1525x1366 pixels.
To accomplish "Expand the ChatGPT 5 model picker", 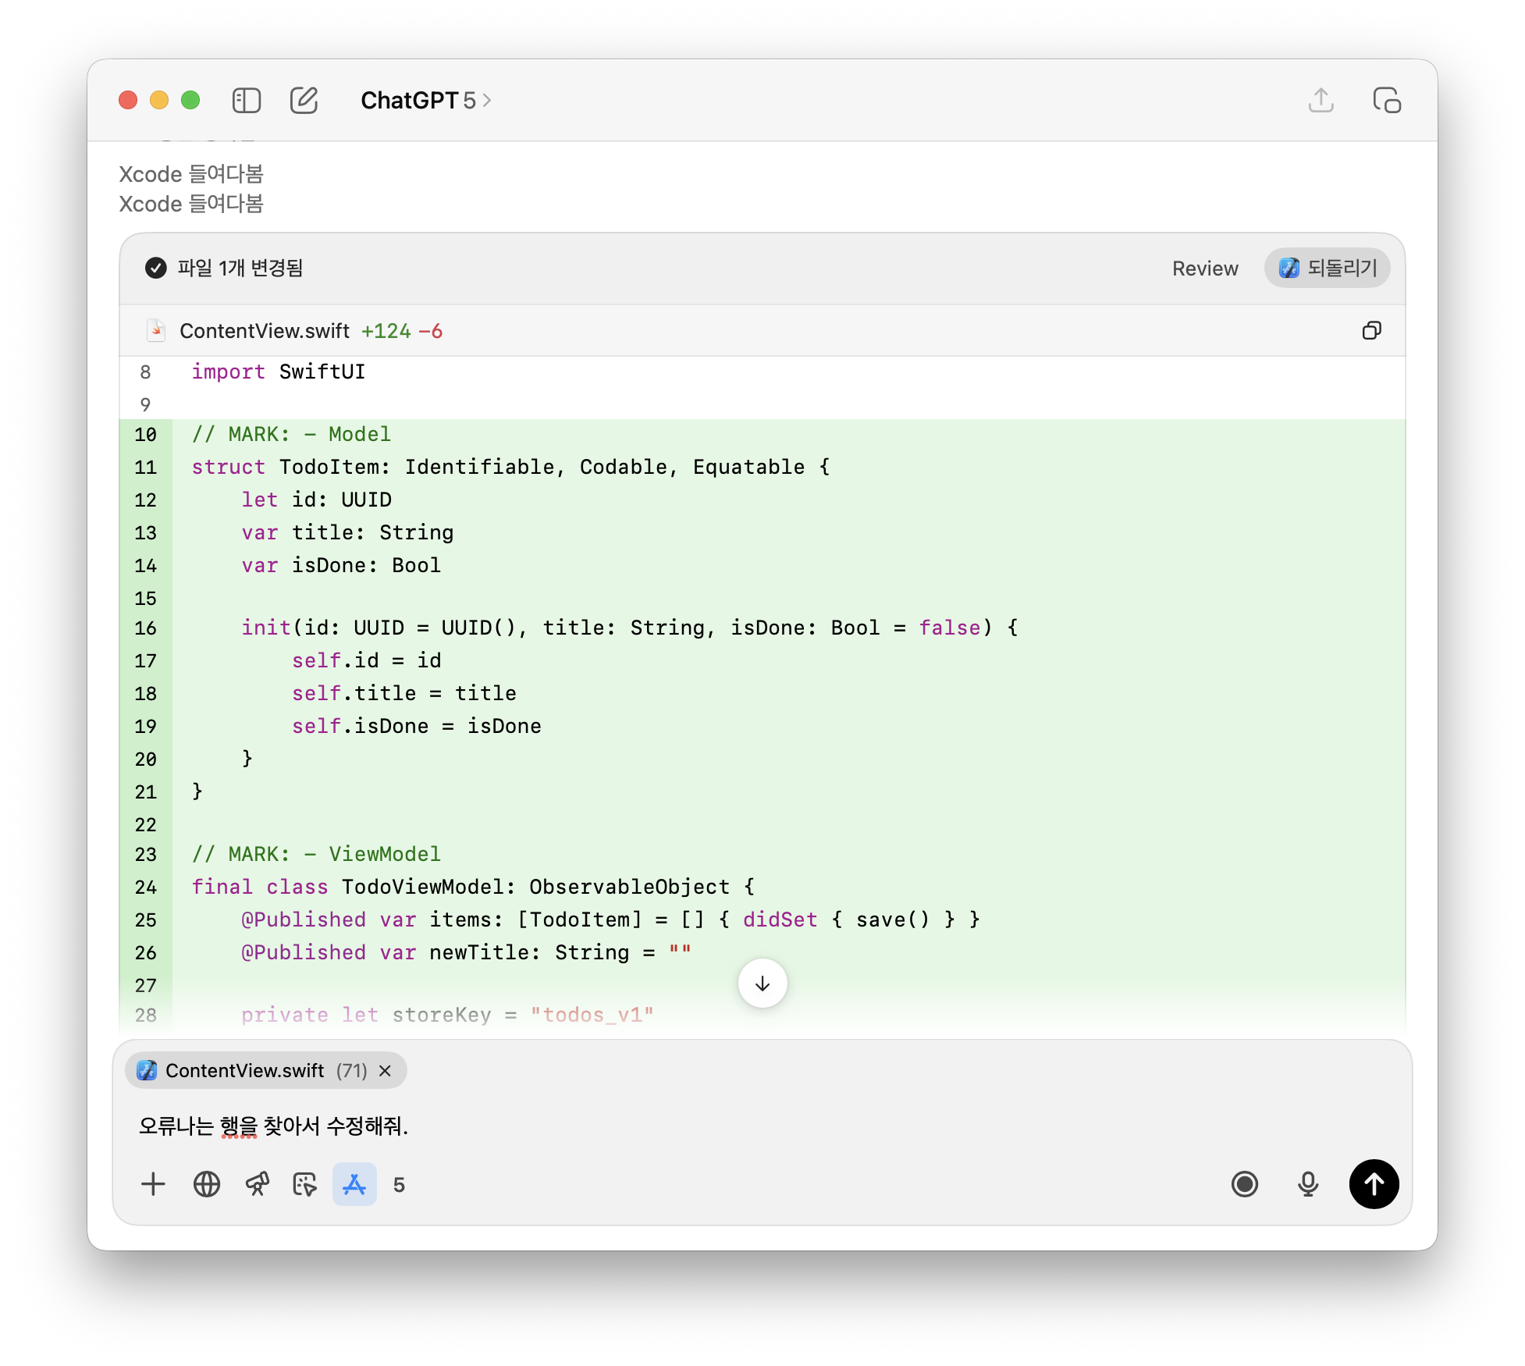I will coord(425,101).
